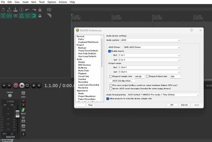The height and width of the screenshot is (142, 212).
Task: Check Ignore ASIO reset messages option
Action: pos(111,89)
